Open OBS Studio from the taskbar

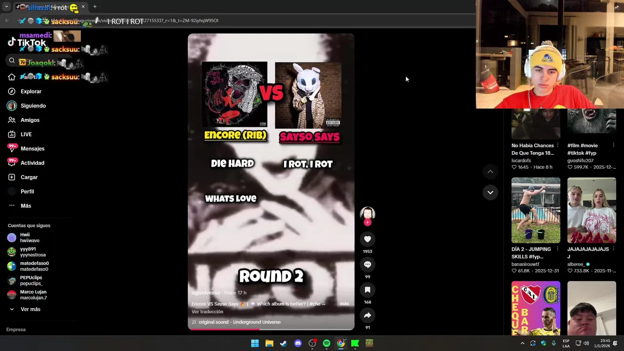pos(312,343)
